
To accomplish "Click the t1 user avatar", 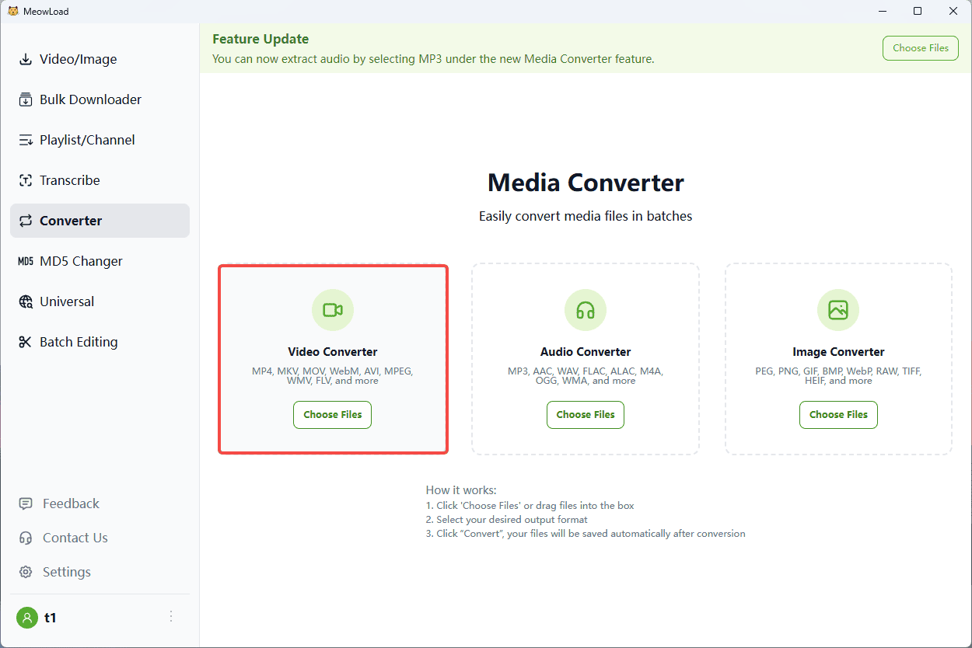I will click(27, 618).
